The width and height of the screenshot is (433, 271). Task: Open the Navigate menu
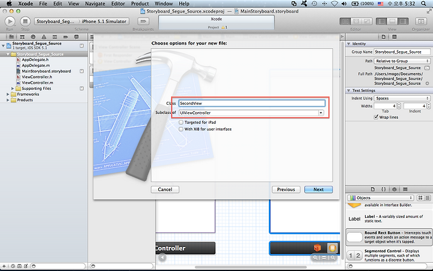[95, 4]
